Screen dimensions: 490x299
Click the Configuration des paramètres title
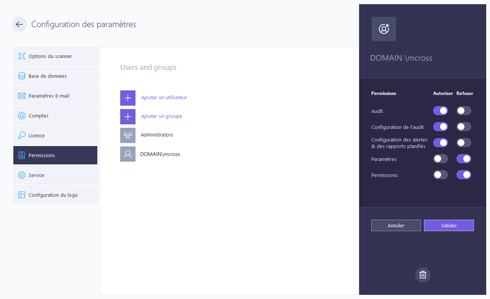coord(84,24)
